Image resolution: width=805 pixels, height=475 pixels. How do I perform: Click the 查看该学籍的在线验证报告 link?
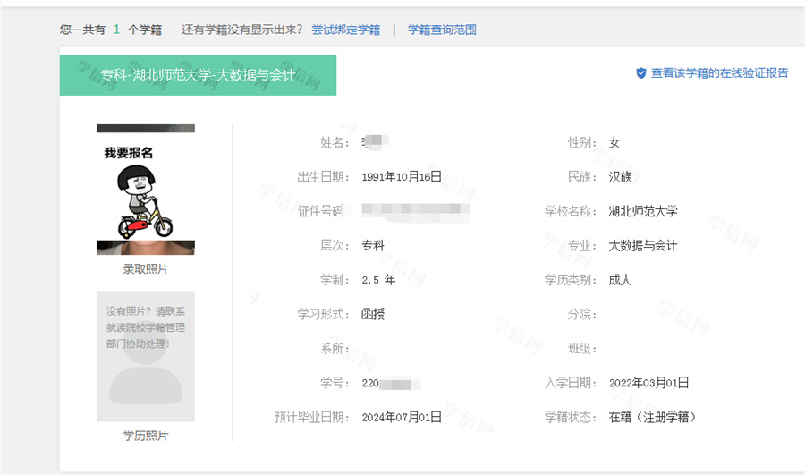pyautogui.click(x=720, y=73)
